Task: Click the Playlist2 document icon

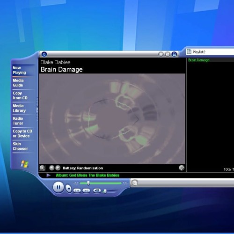Action: tap(189, 51)
